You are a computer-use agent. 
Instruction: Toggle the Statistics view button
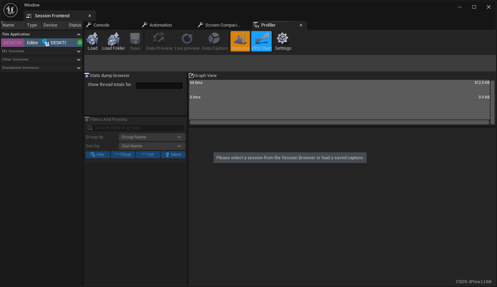(240, 41)
